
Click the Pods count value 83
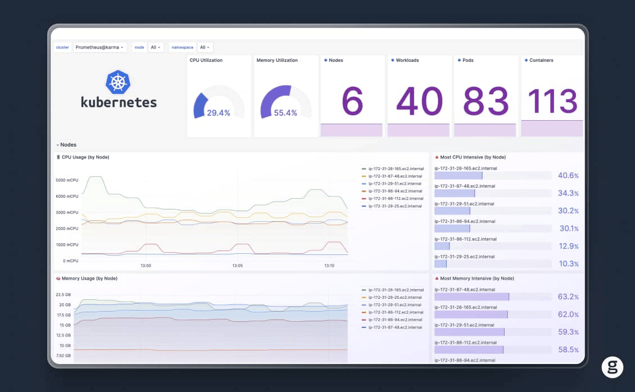[x=486, y=101]
